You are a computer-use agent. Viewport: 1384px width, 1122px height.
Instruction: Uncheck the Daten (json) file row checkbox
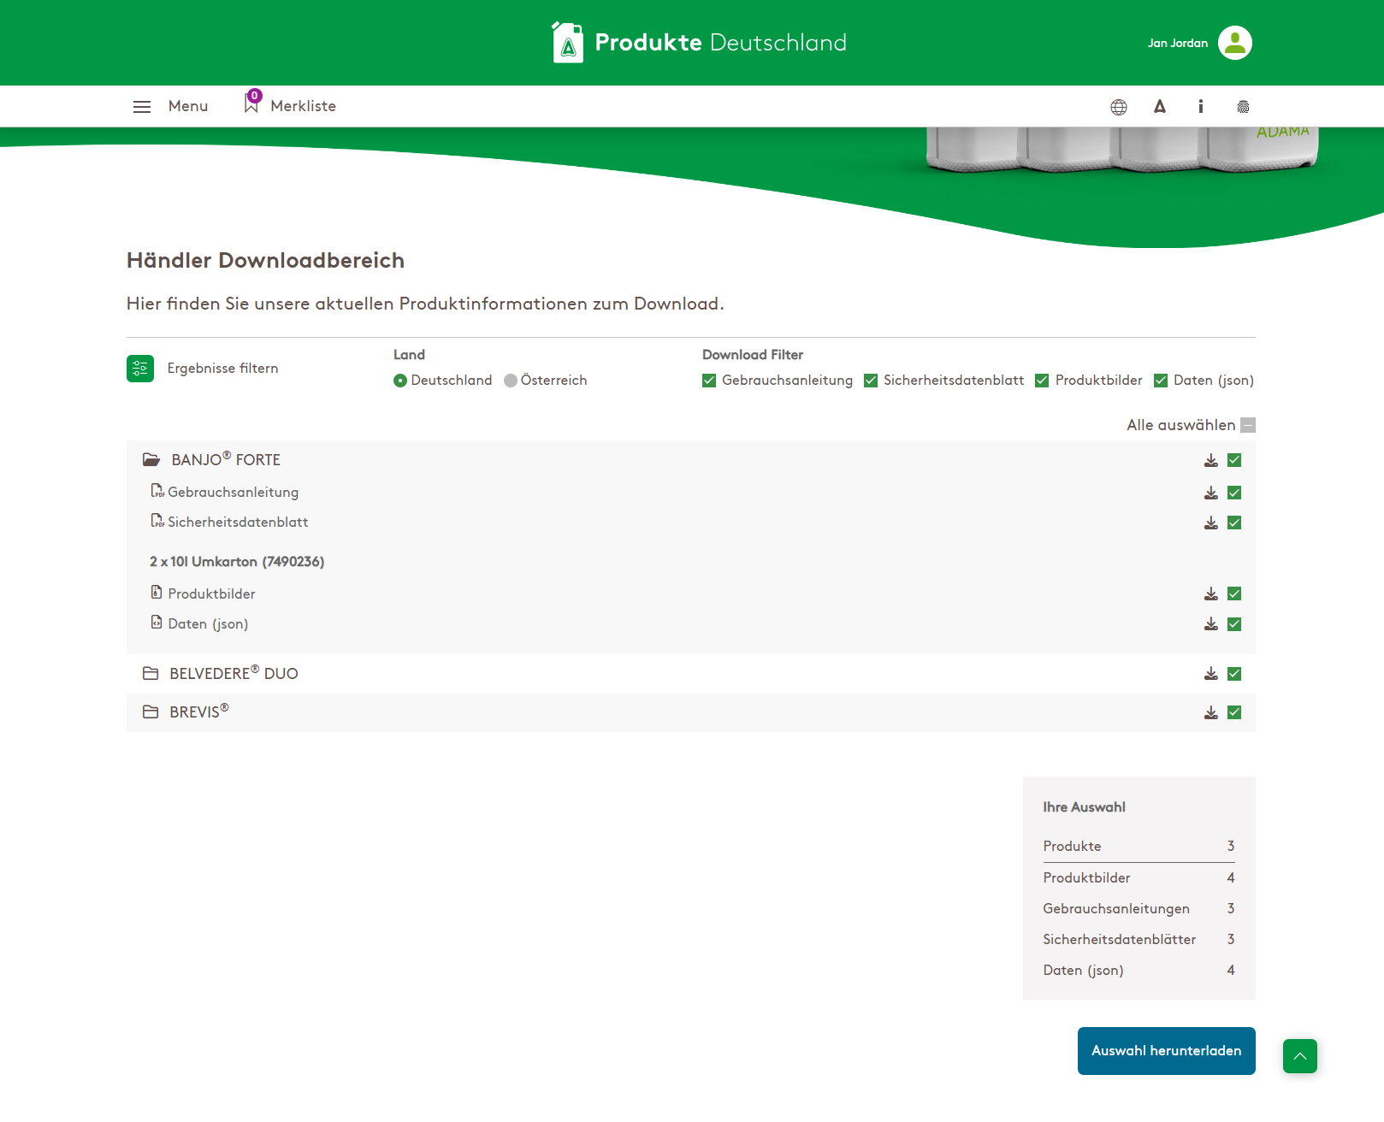click(1234, 624)
